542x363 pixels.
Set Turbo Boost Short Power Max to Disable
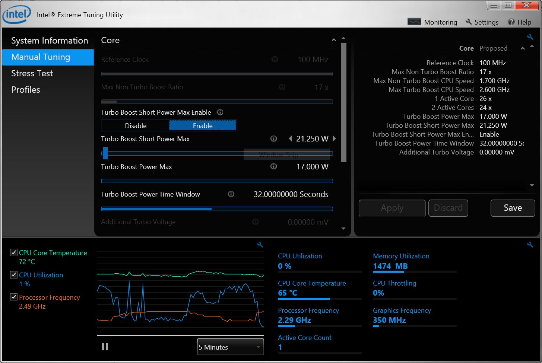click(135, 125)
